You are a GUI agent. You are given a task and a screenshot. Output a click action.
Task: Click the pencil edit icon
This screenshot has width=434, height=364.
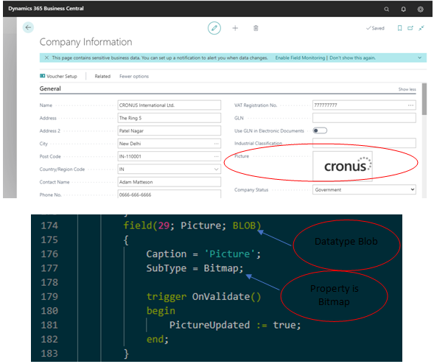214,28
